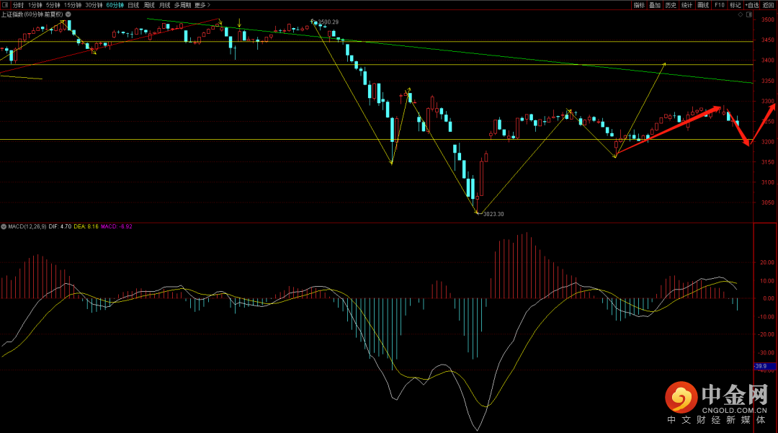Select the 30分钟 period tab

pos(94,5)
